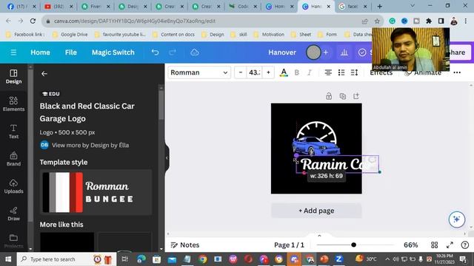Toggle italic formatting
Image resolution: width=474 pixels, height=266 pixels.
310,72
